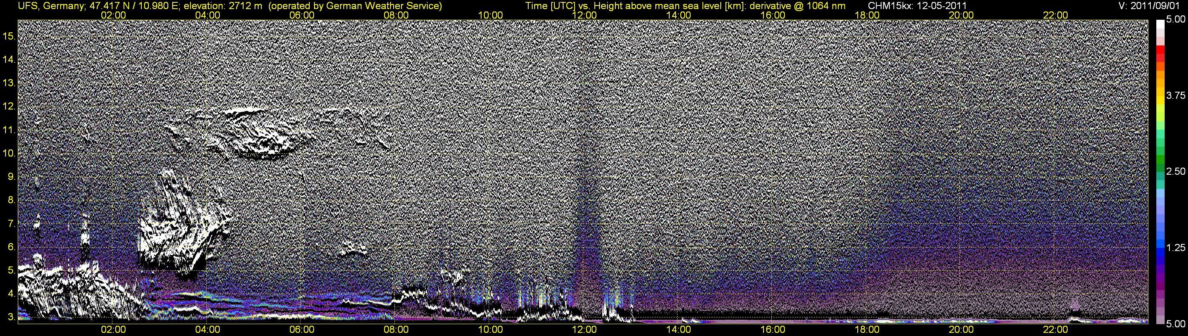Click the '14:00' label on the upper time axis
The height and width of the screenshot is (336, 1188).
click(x=679, y=15)
